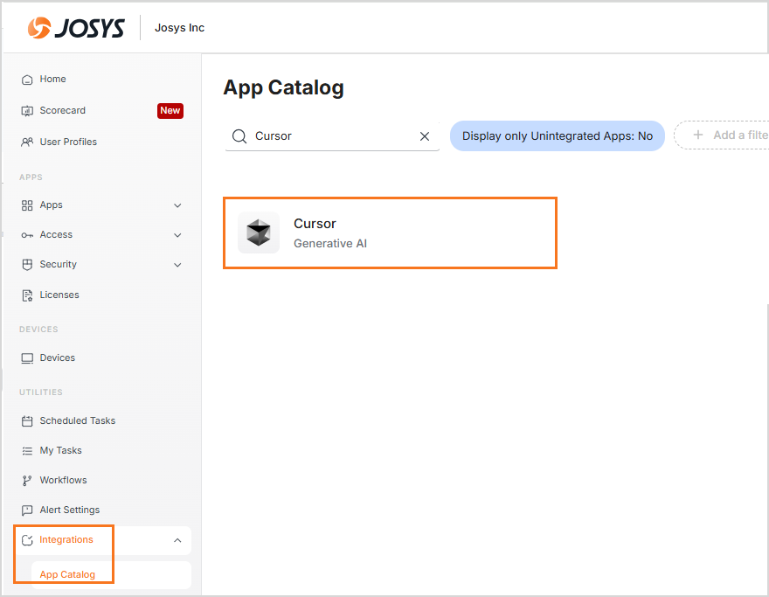Image resolution: width=769 pixels, height=597 pixels.
Task: Open the Alert Settings icon
Action: (27, 510)
